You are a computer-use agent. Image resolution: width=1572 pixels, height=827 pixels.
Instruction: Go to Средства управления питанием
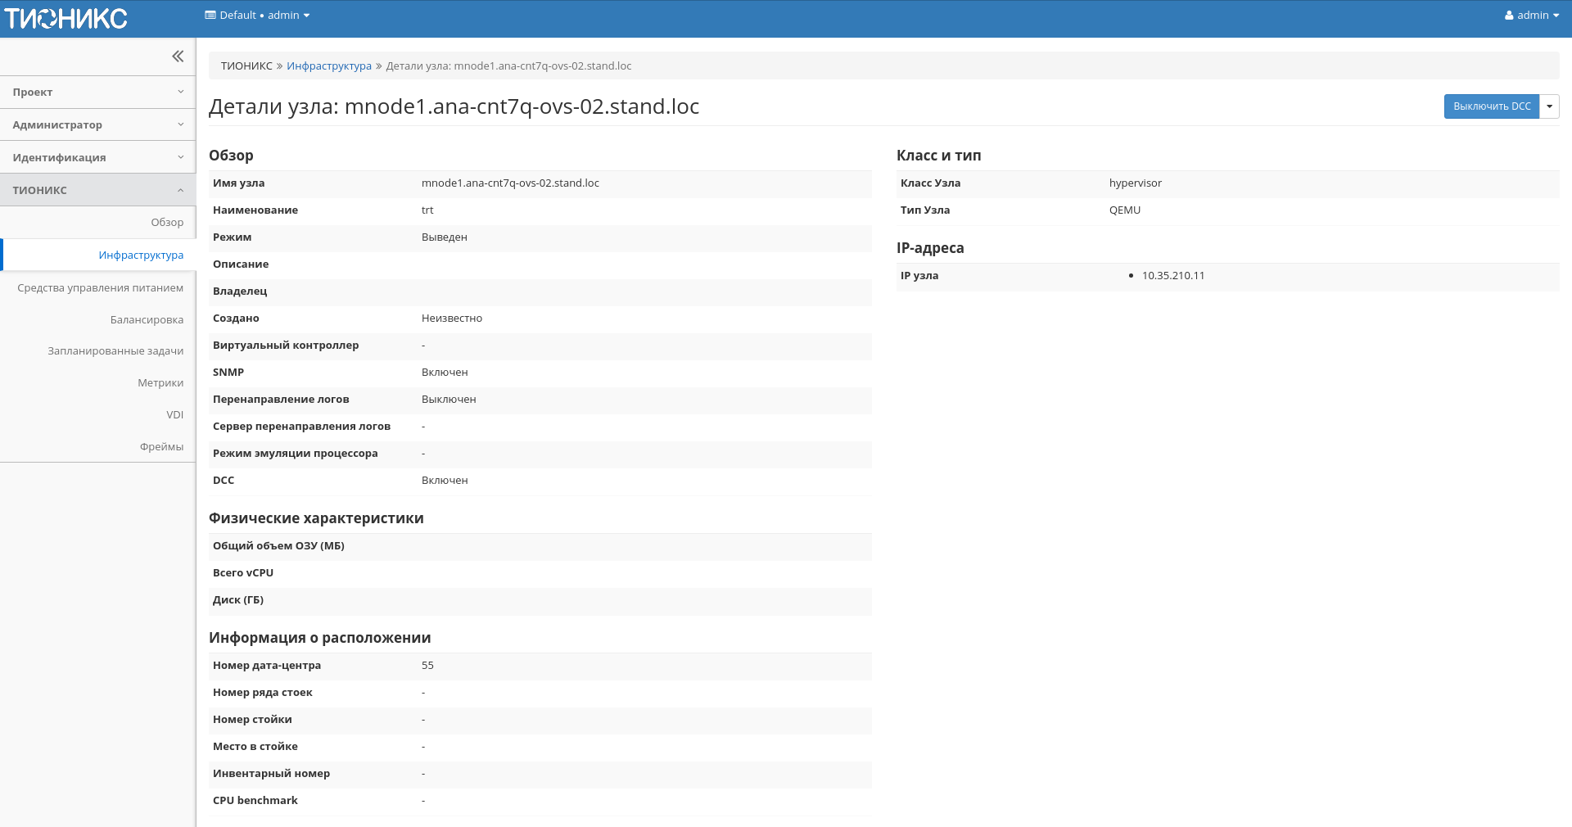coord(100,288)
